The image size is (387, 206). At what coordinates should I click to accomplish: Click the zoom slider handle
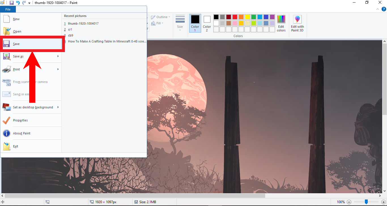(366, 202)
